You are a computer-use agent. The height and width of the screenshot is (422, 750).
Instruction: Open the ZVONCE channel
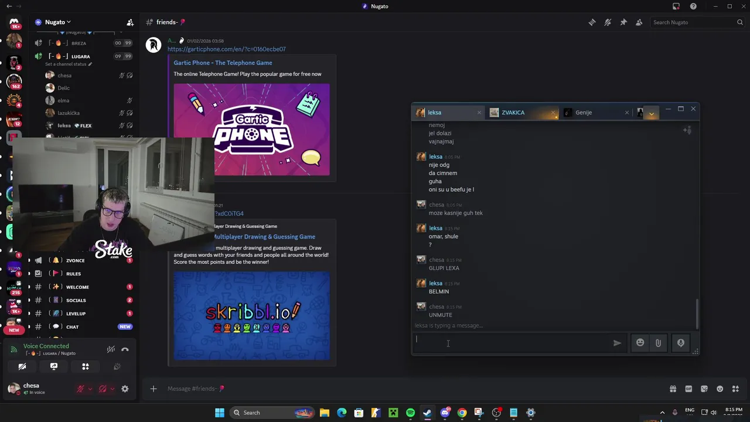(76, 260)
